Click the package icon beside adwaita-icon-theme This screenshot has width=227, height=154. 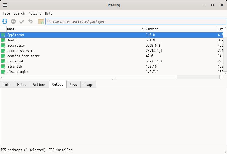coord(3,56)
